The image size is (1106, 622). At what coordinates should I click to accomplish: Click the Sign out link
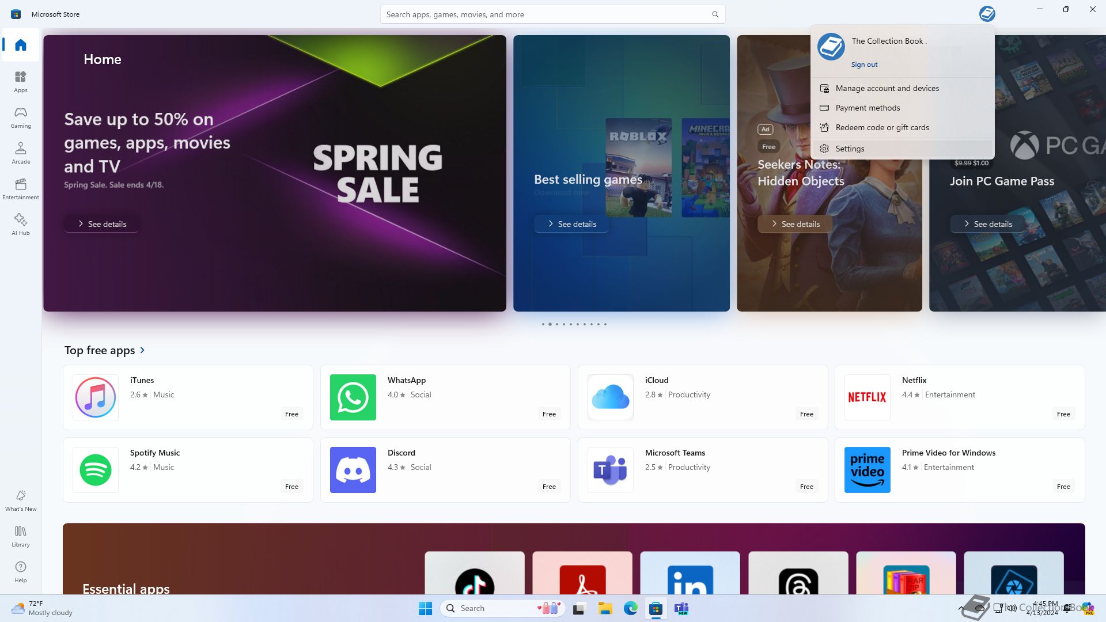pyautogui.click(x=864, y=65)
